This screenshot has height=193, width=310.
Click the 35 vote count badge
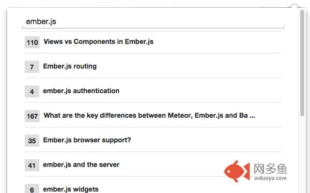coord(32,140)
